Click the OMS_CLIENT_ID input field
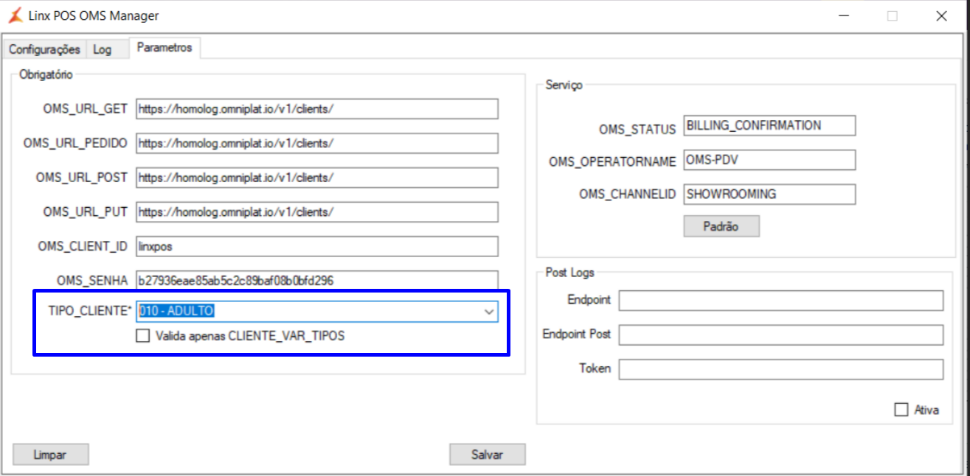Image resolution: width=970 pixels, height=476 pixels. 317,246
